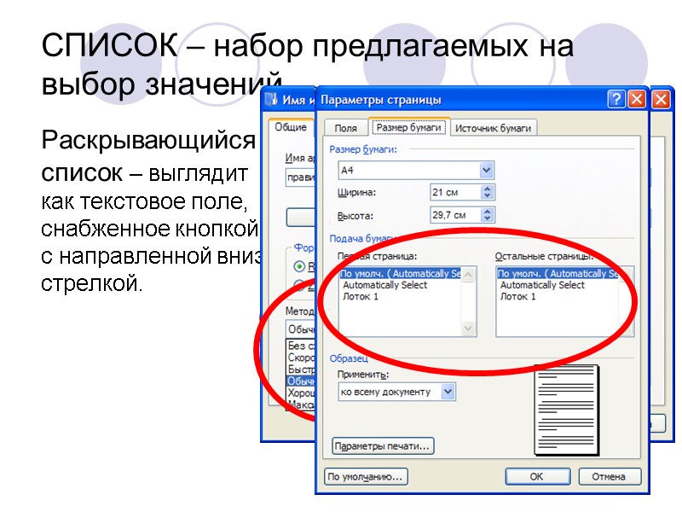Open the A4 paper size dropdown

click(485, 169)
